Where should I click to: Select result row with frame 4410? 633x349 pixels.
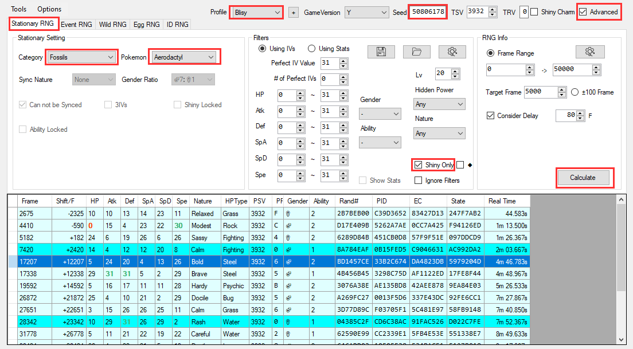269,226
